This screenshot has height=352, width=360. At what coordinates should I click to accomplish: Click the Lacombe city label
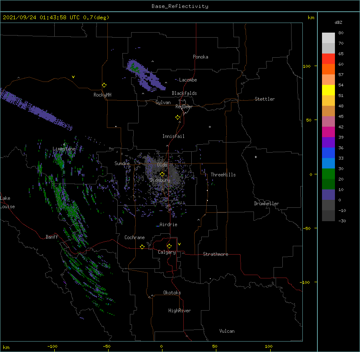pos(188,80)
